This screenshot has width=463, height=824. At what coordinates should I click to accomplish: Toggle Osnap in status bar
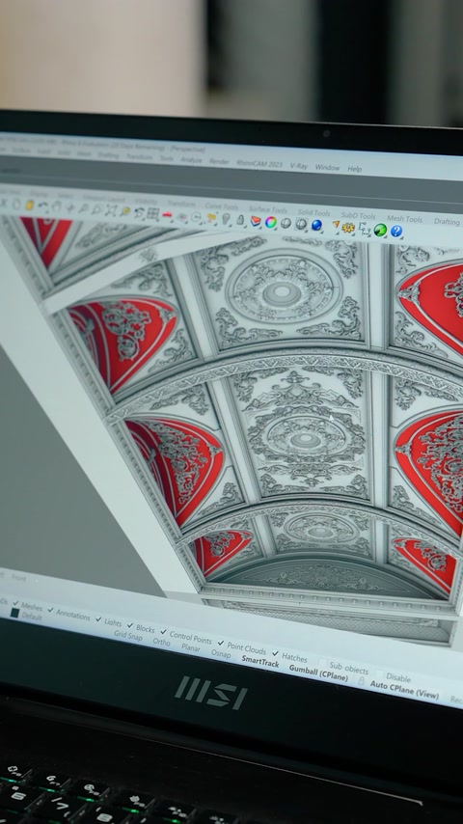pos(221,654)
